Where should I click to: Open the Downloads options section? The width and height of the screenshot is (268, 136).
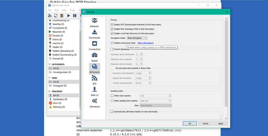[95, 34]
